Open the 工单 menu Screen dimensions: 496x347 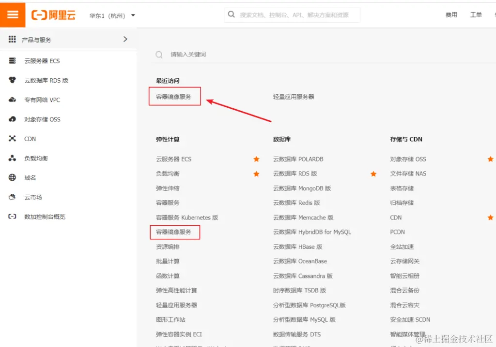click(476, 15)
